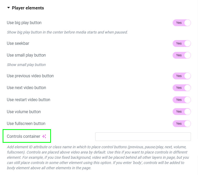
Task: Click the Use big play button label text
Action: 24,23
